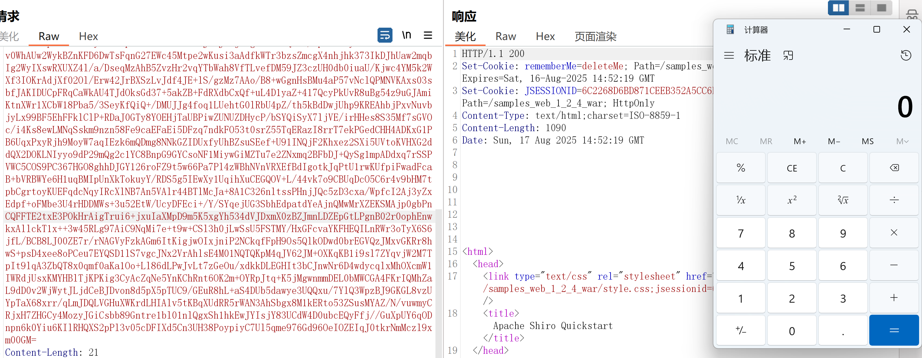Image resolution: width=922 pixels, height=358 pixels.
Task: Click the equals button in calculator
Action: pyautogui.click(x=894, y=330)
